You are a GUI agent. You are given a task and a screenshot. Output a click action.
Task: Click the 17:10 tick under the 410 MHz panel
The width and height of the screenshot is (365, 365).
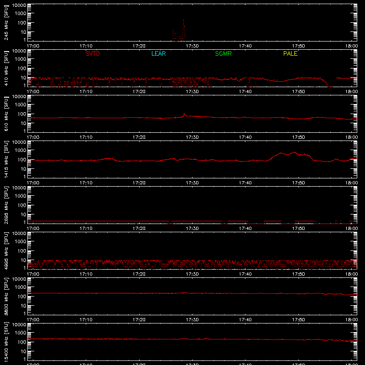[x=86, y=92]
